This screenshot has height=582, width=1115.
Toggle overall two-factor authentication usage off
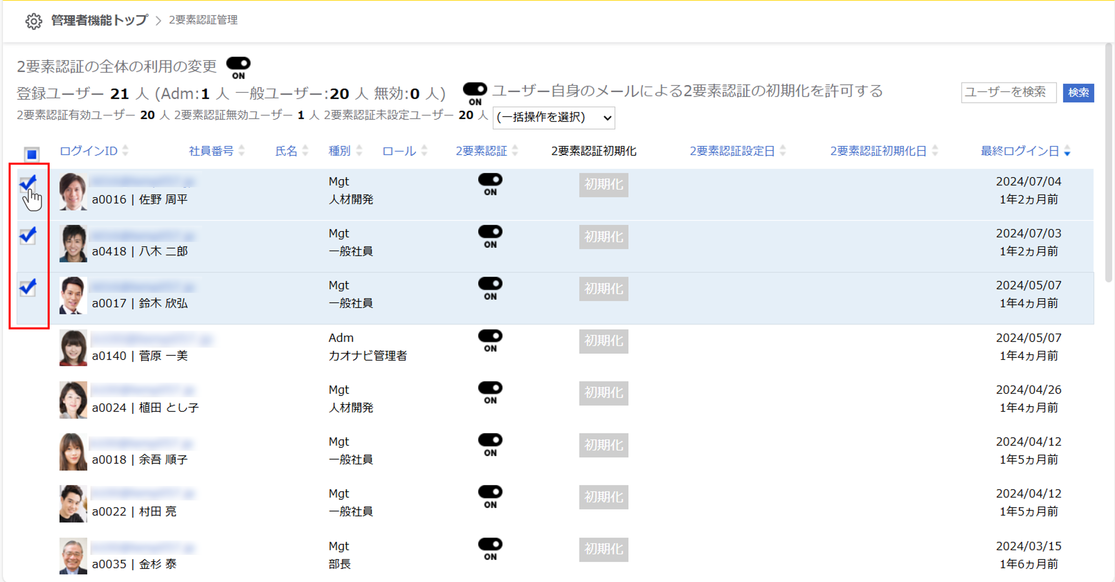point(238,64)
